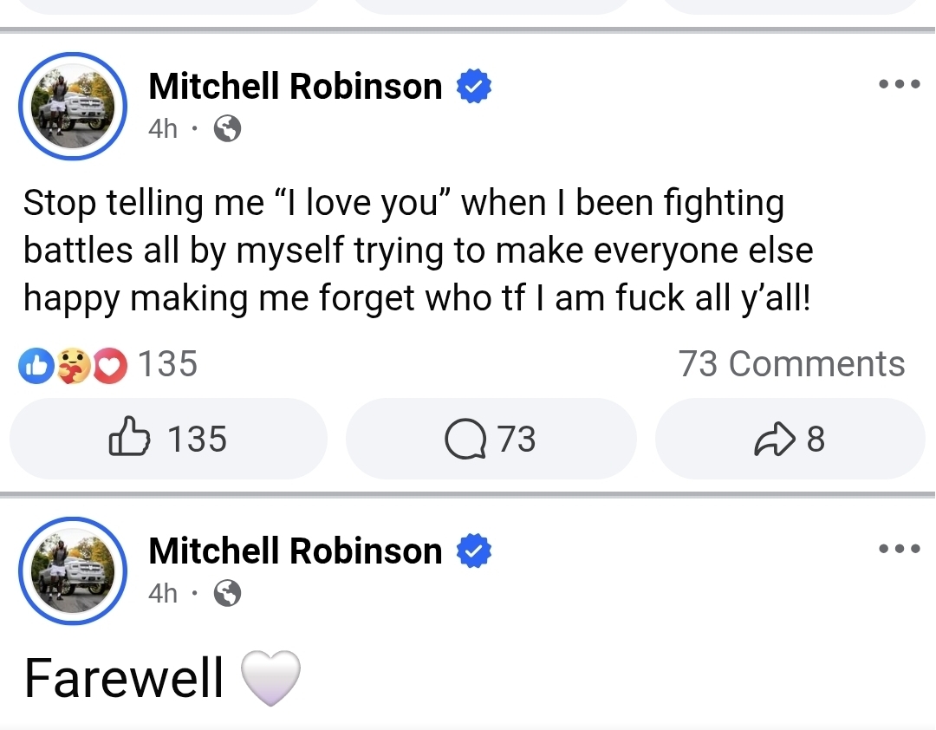Screen dimensions: 936x730
Task: Open Mitchell Robinson's name on the Farewell post
Action: (x=295, y=551)
